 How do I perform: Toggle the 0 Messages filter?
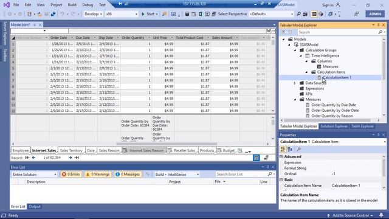pyautogui.click(x=128, y=175)
